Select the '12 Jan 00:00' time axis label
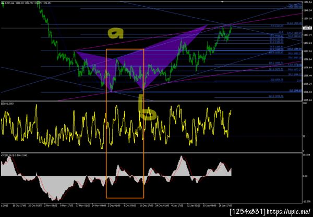313x217 pixels. (x=194, y=205)
